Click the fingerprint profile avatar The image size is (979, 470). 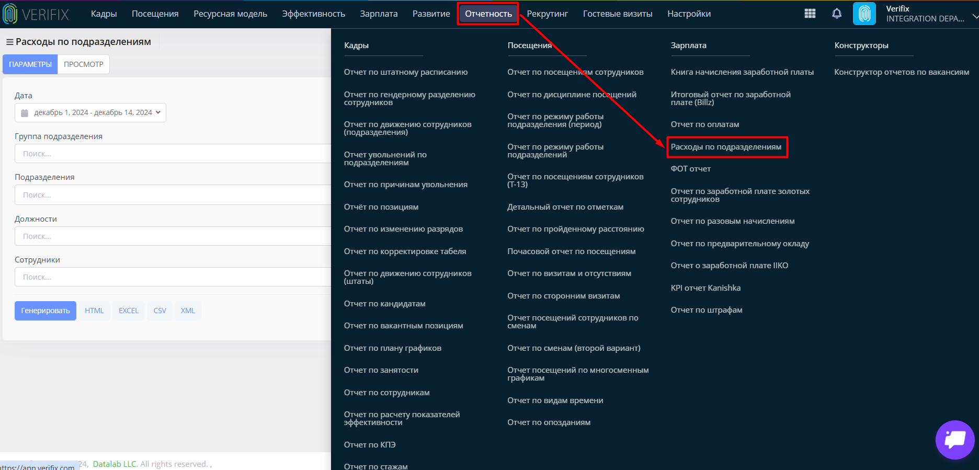coord(864,14)
